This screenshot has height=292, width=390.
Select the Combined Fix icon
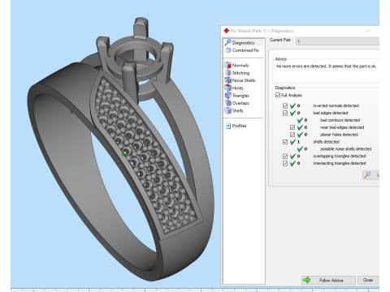tap(228, 50)
